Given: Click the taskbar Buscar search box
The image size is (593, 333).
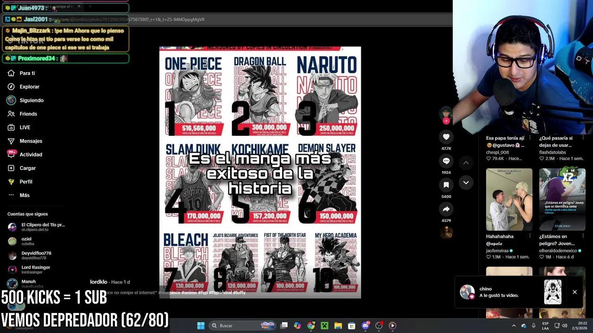Looking at the screenshot, I should tap(242, 326).
